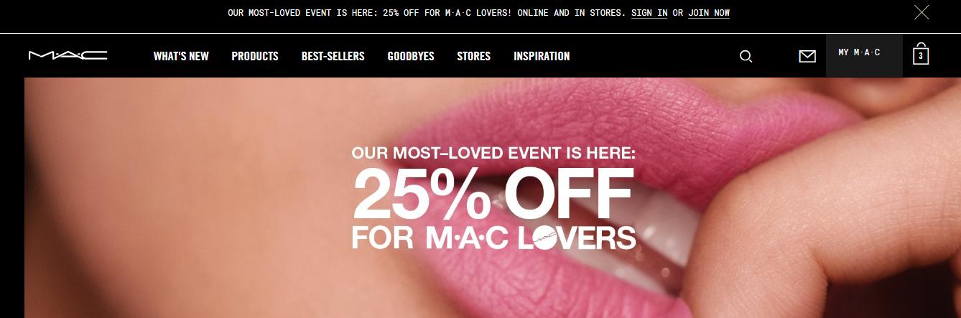Open the shopping bag with 3 items
961x318 pixels.
pos(921,55)
